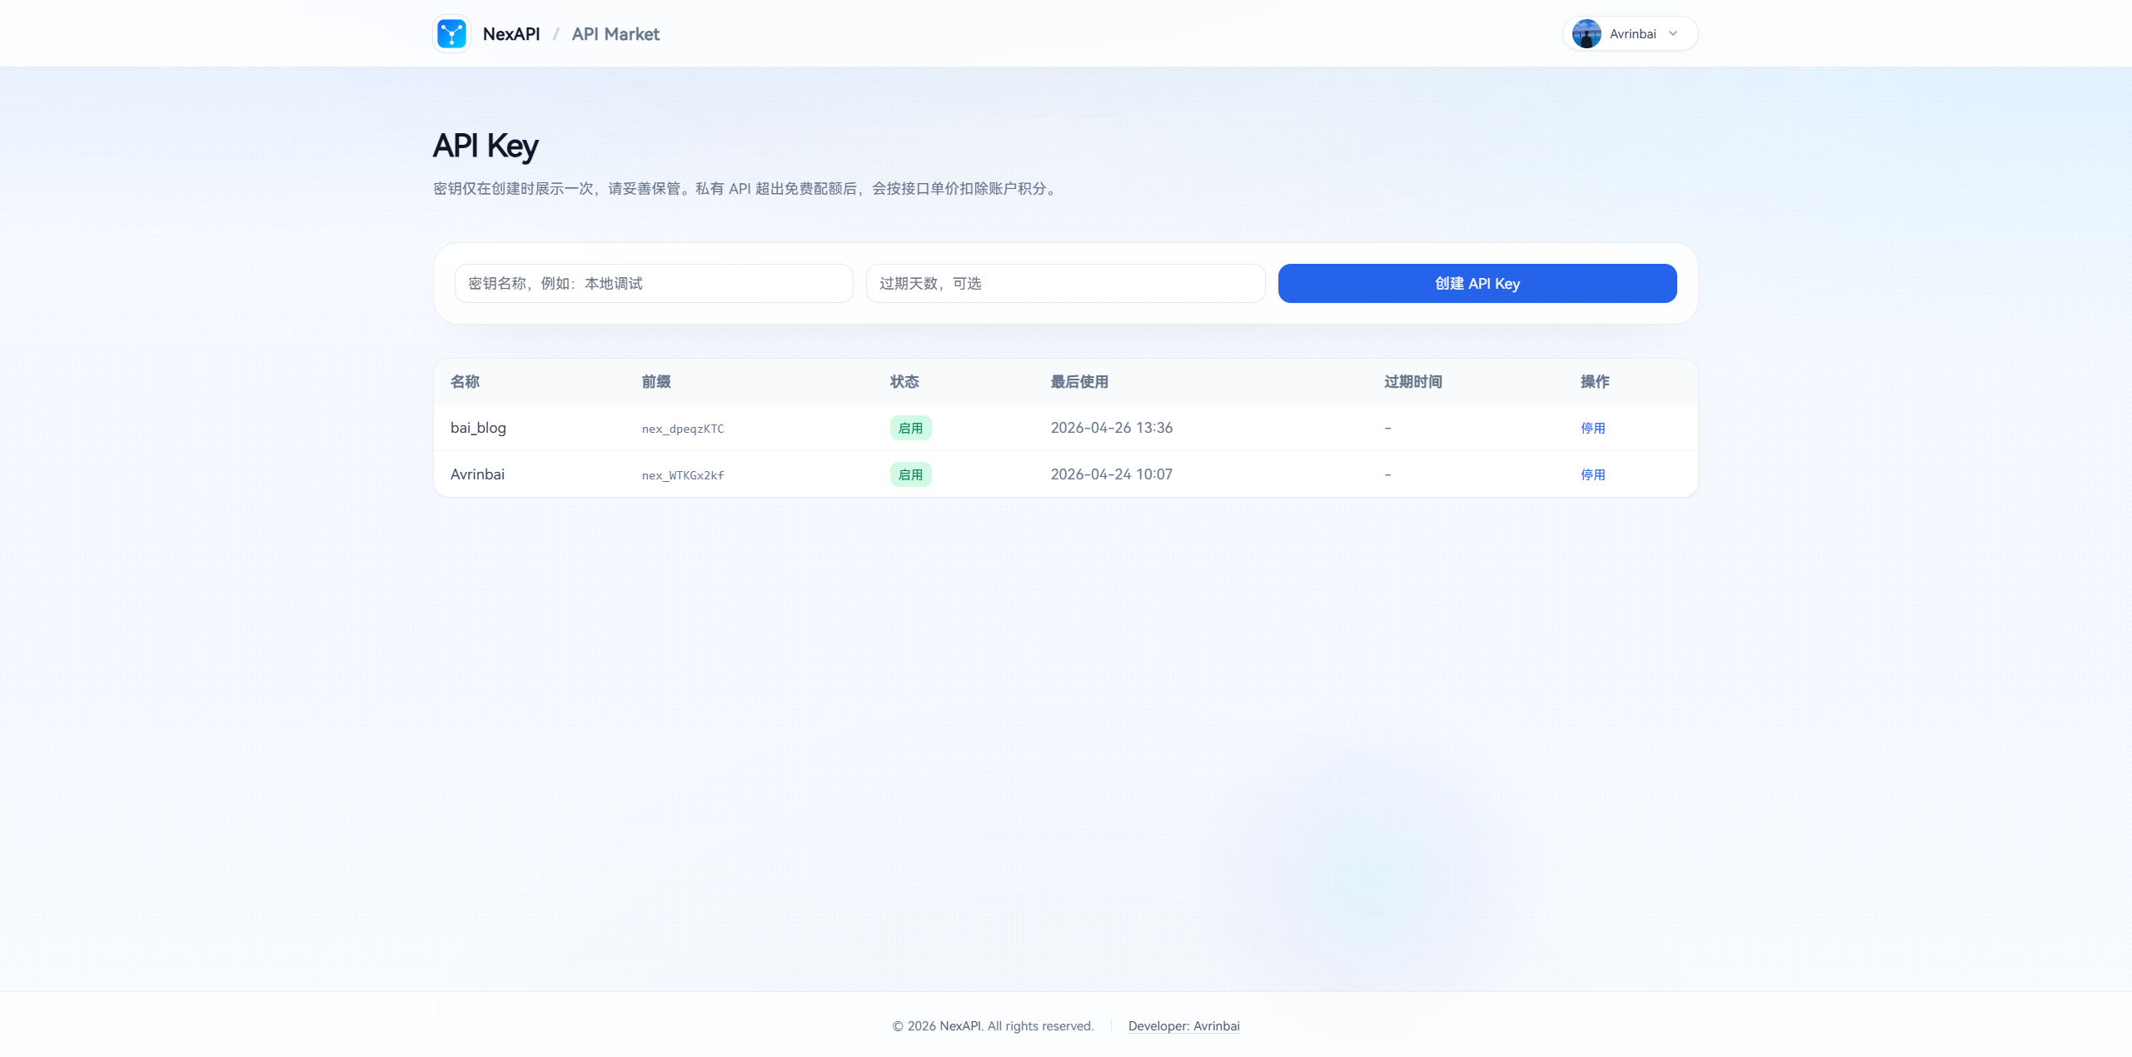
Task: Click the 启用 status badge for bai_blog
Action: coord(910,428)
